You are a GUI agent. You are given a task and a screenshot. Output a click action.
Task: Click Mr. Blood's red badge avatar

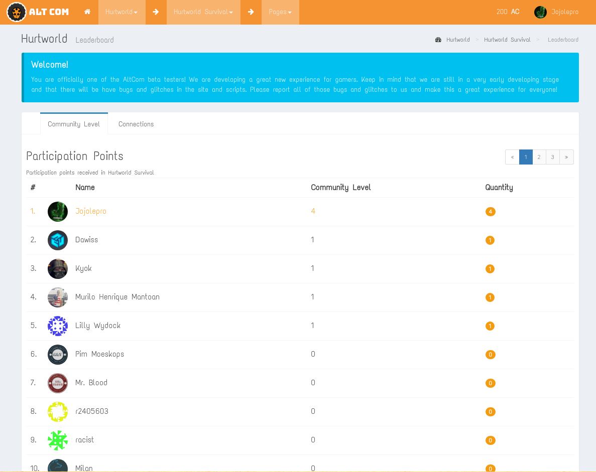[x=58, y=383]
